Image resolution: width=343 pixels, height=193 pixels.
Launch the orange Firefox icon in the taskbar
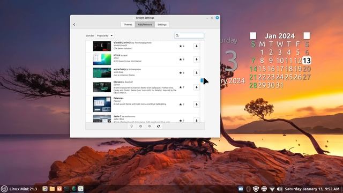coord(59,189)
